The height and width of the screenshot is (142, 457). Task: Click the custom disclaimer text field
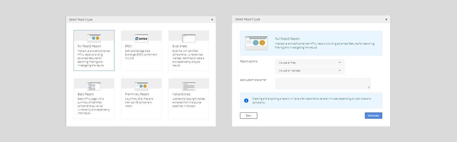[x=323, y=83]
